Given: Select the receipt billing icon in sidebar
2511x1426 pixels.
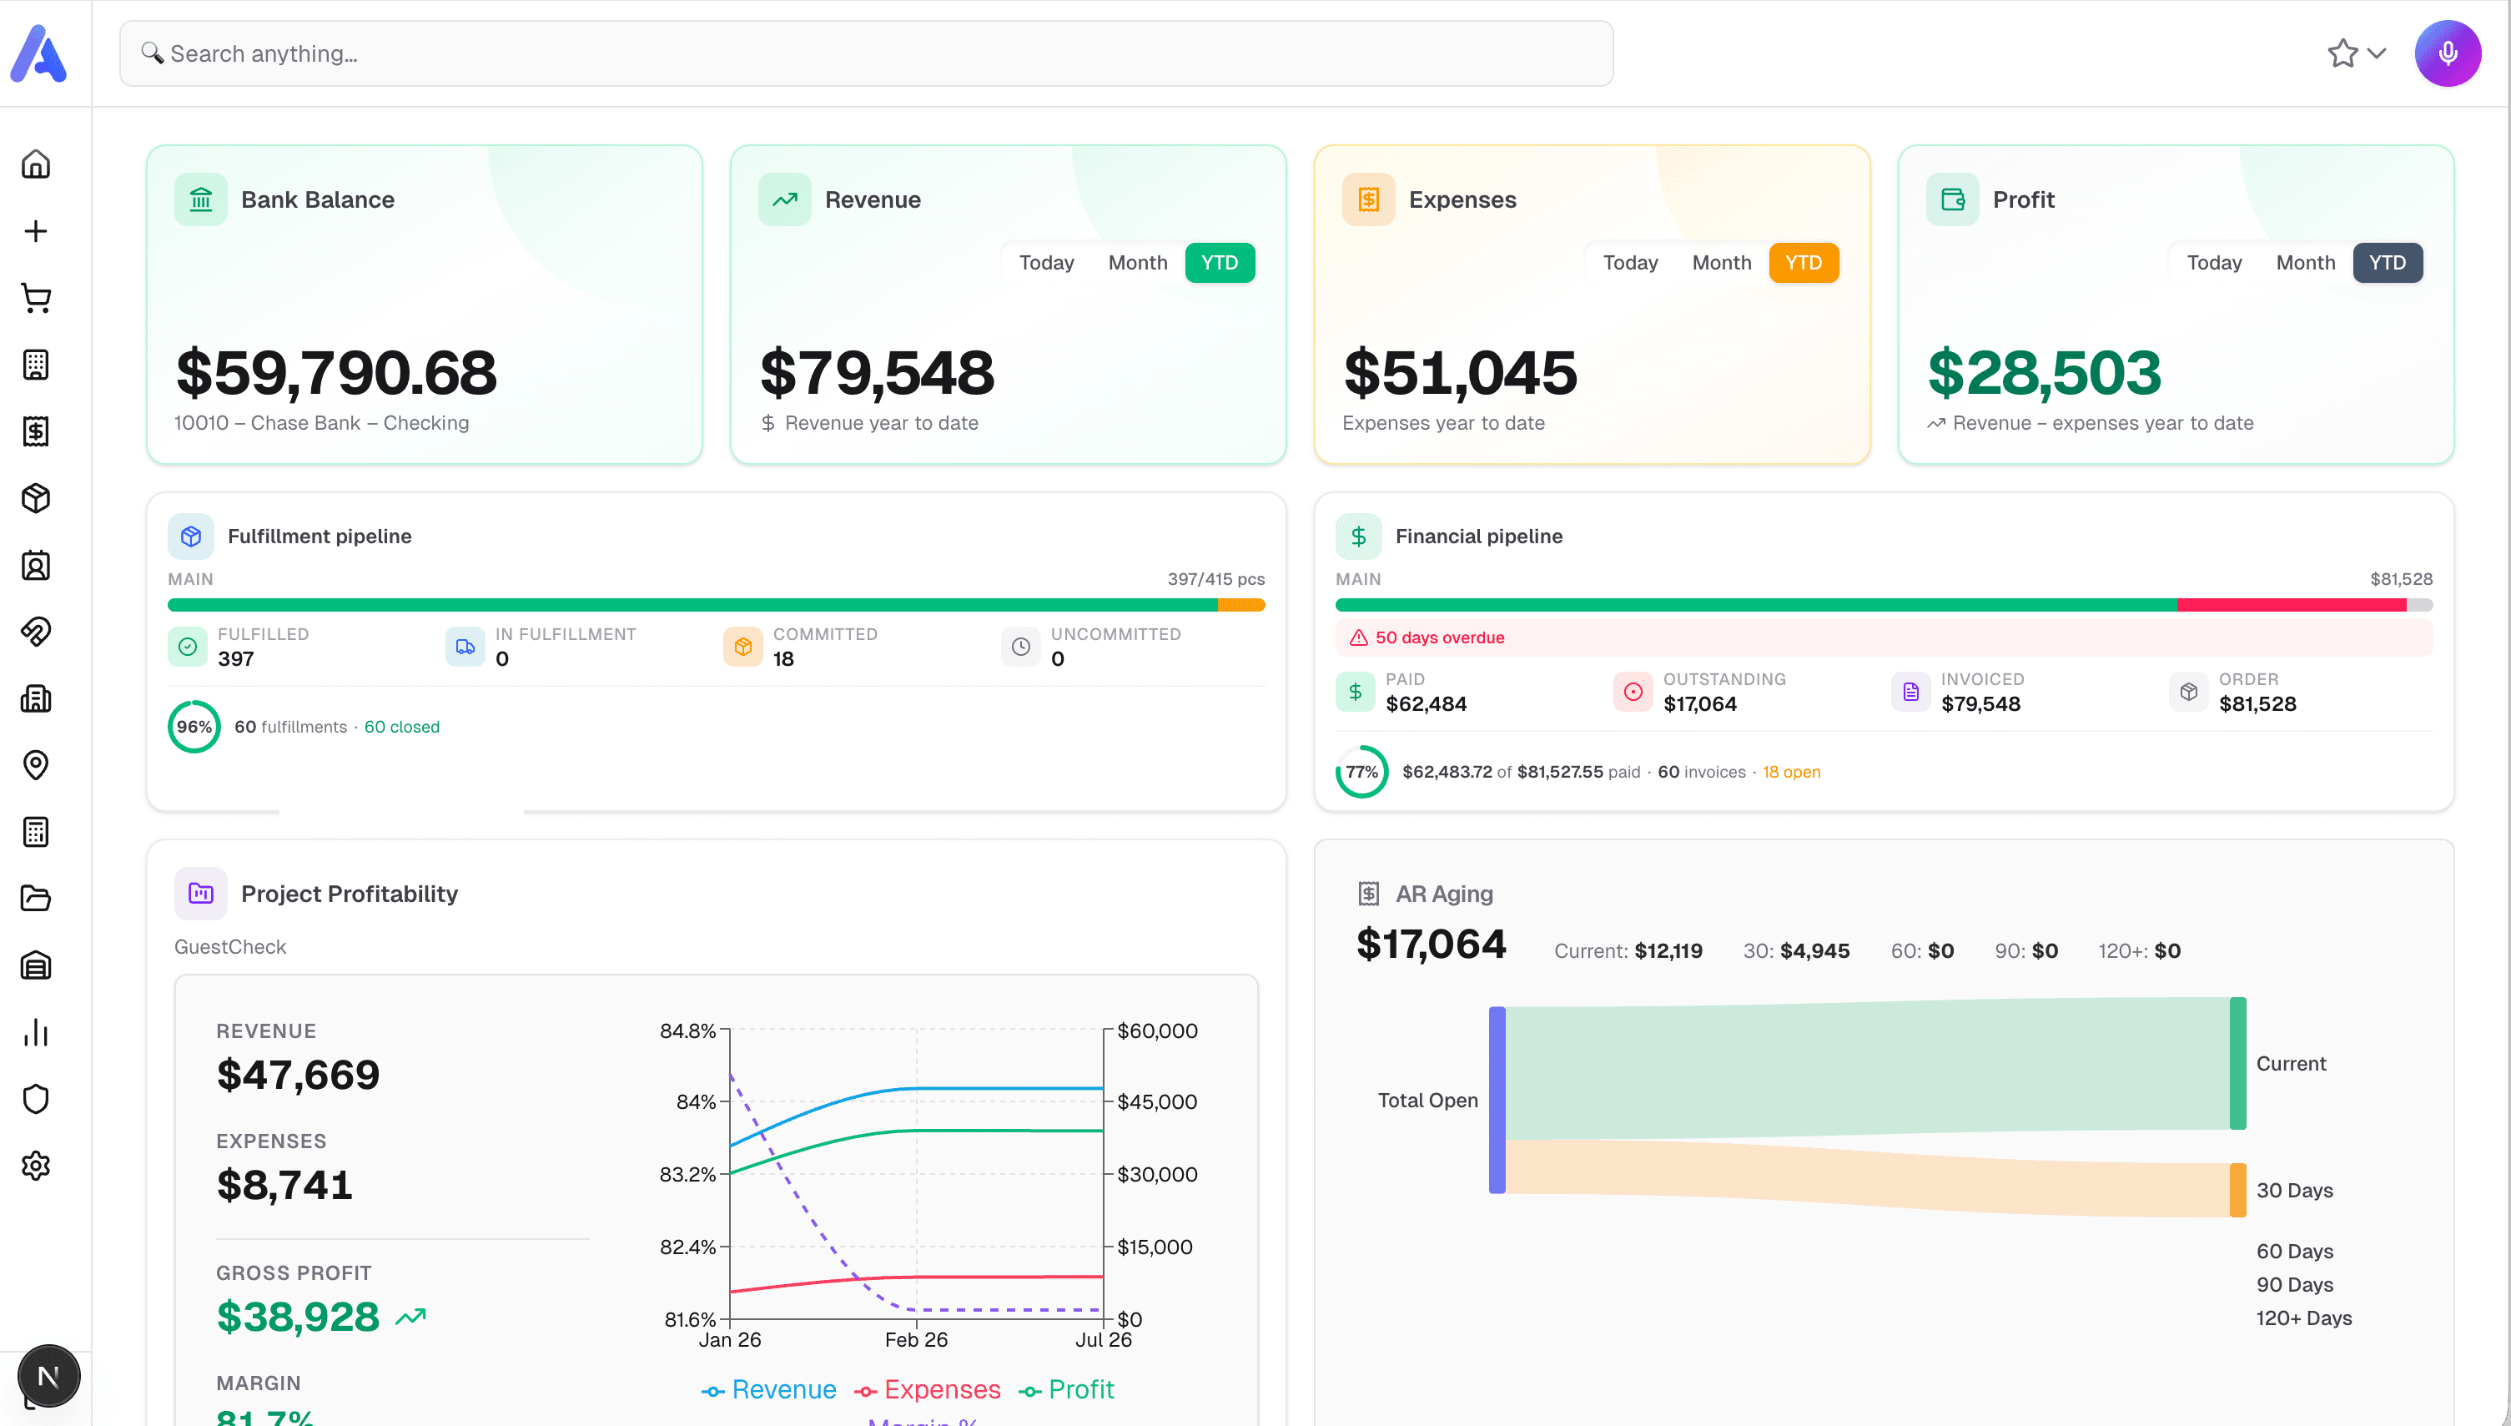Looking at the screenshot, I should click(36, 431).
